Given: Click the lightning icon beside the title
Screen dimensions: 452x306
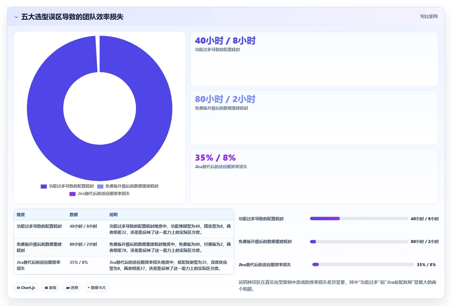Looking at the screenshot, I should [16, 17].
